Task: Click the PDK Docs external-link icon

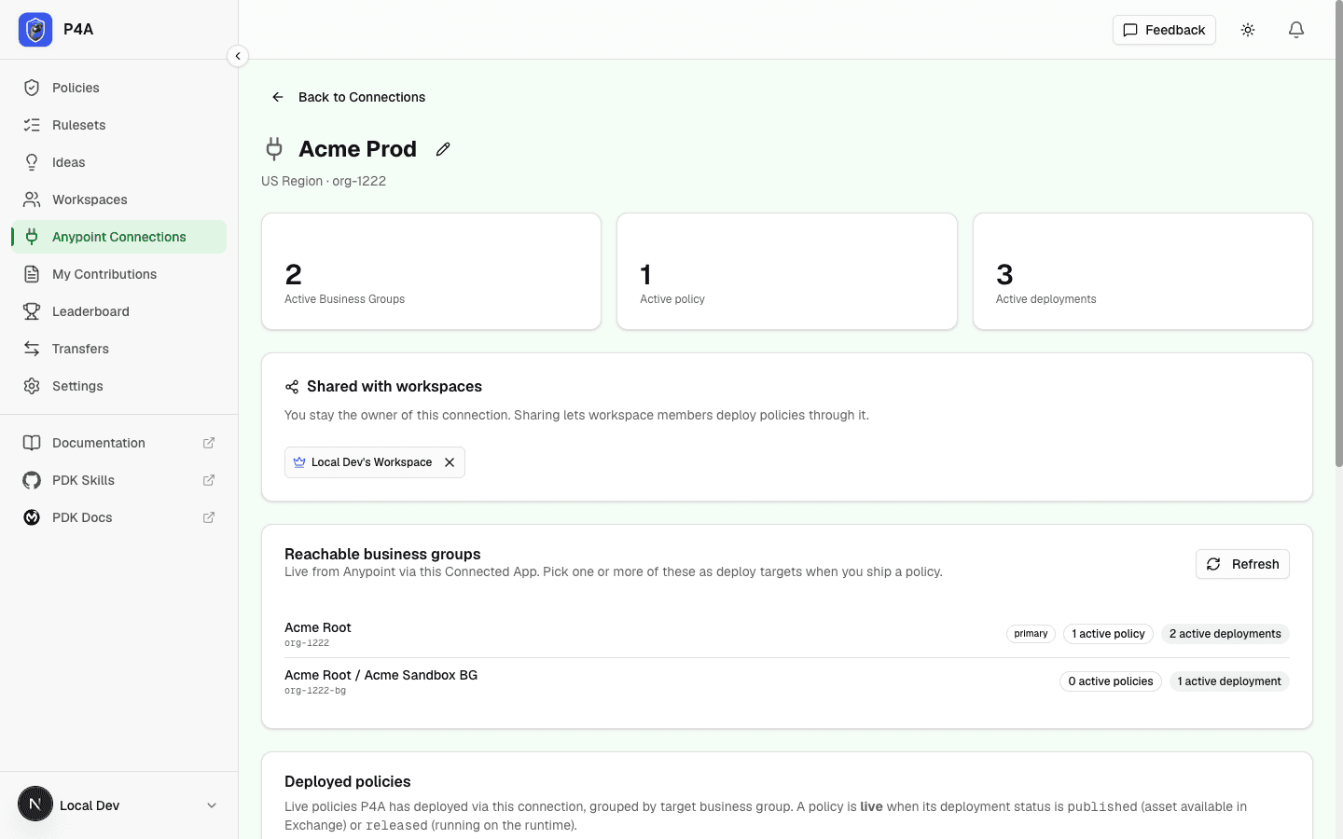Action: 209,517
